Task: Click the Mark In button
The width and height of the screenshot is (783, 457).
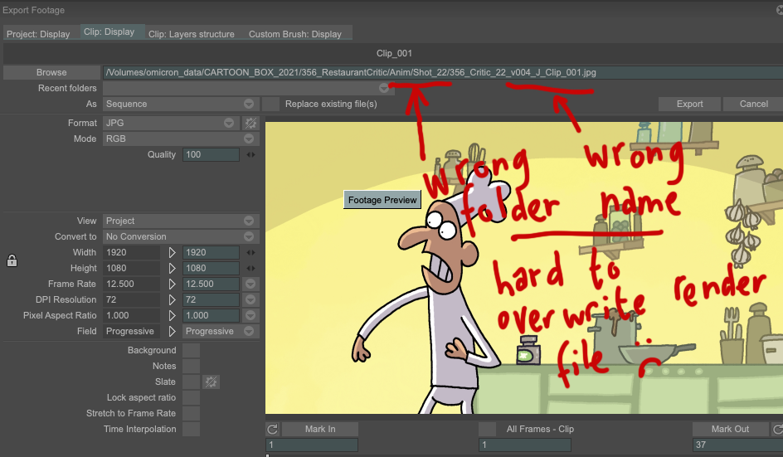Action: (320, 429)
